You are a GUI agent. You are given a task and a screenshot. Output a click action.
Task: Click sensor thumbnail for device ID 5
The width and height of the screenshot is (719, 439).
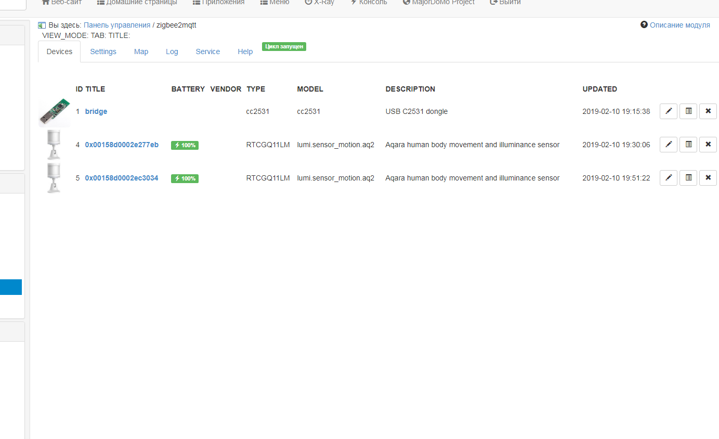click(x=54, y=178)
